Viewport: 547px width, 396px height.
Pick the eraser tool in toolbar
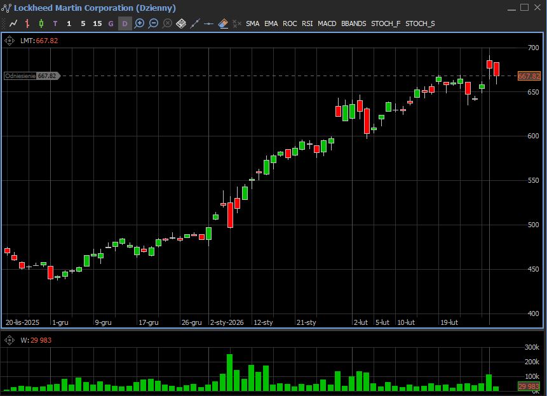click(x=223, y=23)
